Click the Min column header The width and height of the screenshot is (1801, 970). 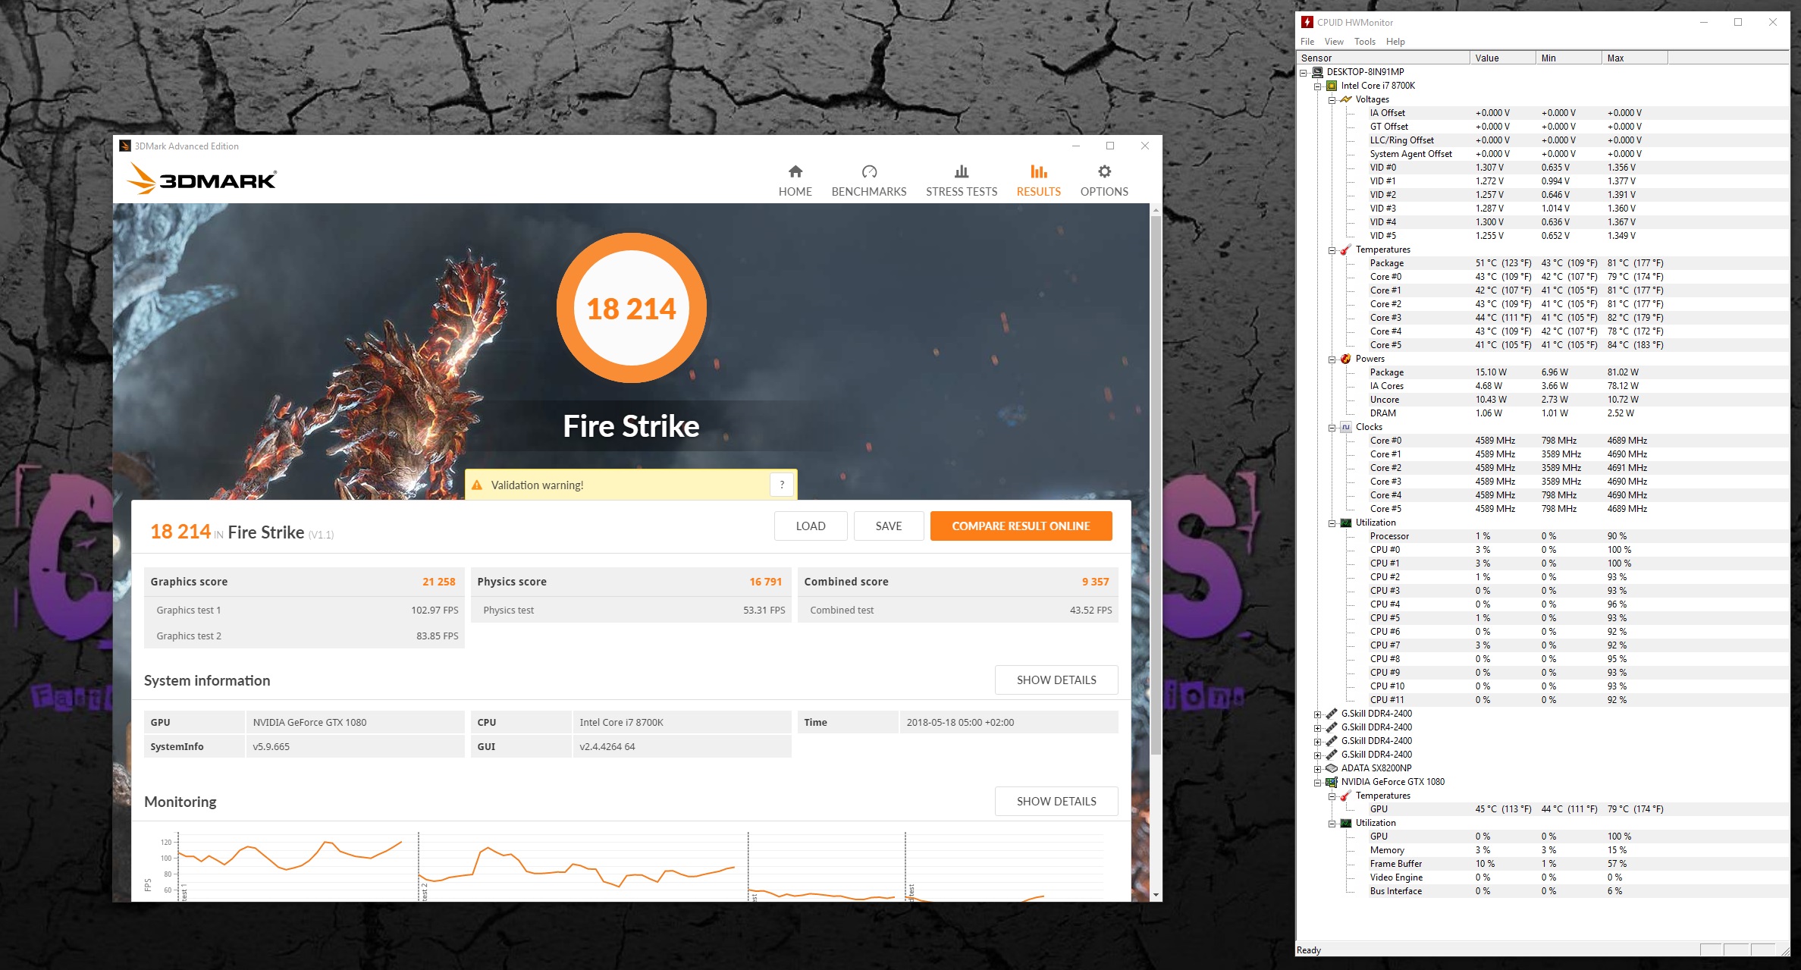point(1569,58)
